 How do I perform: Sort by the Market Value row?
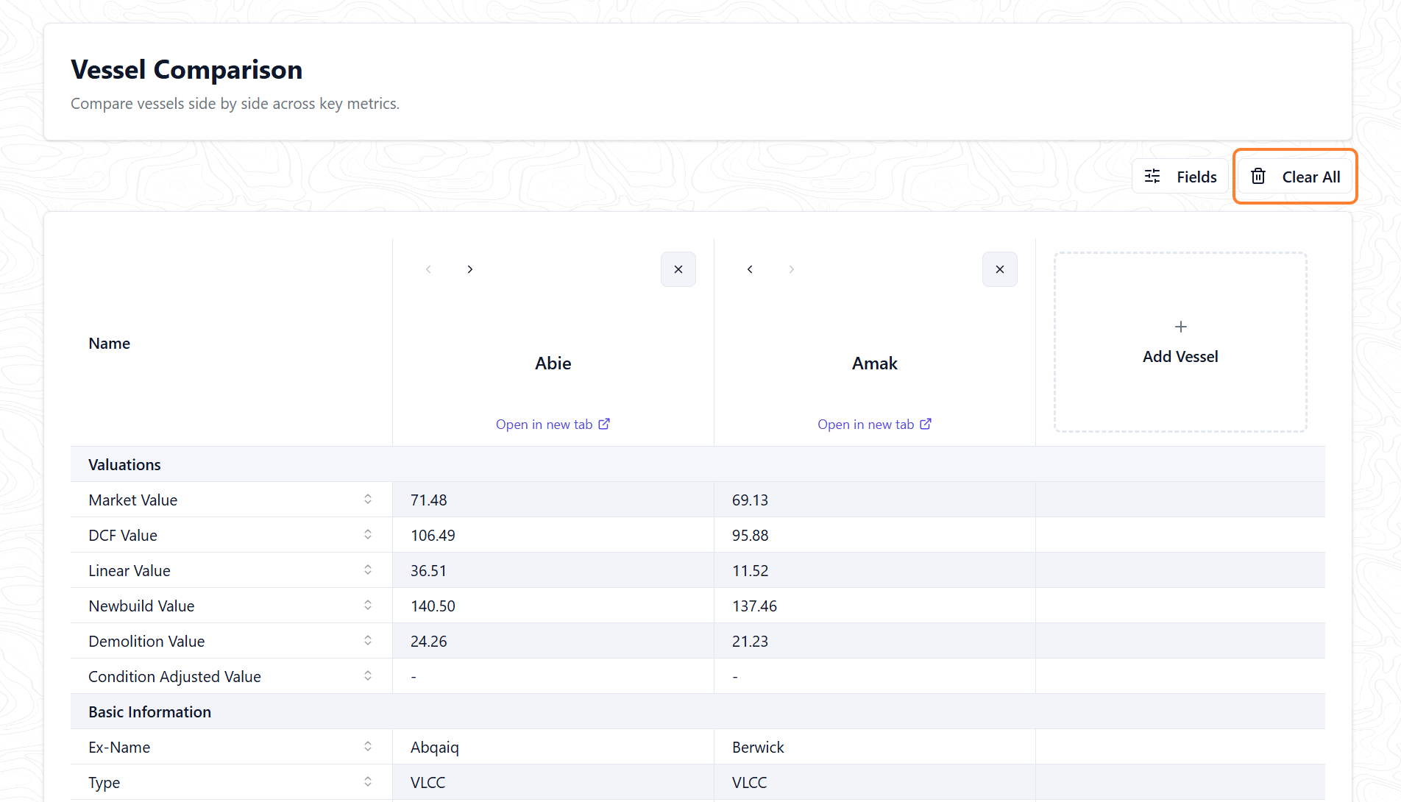[x=368, y=500]
